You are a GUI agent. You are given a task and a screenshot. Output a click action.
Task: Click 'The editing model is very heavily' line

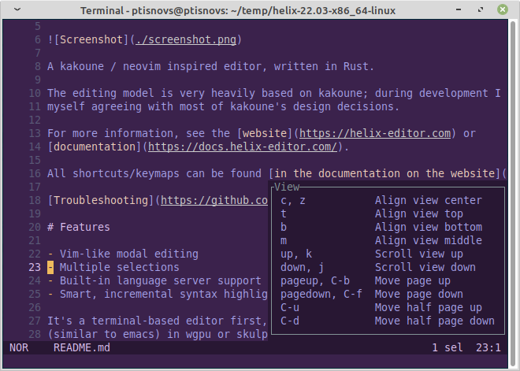pos(274,93)
